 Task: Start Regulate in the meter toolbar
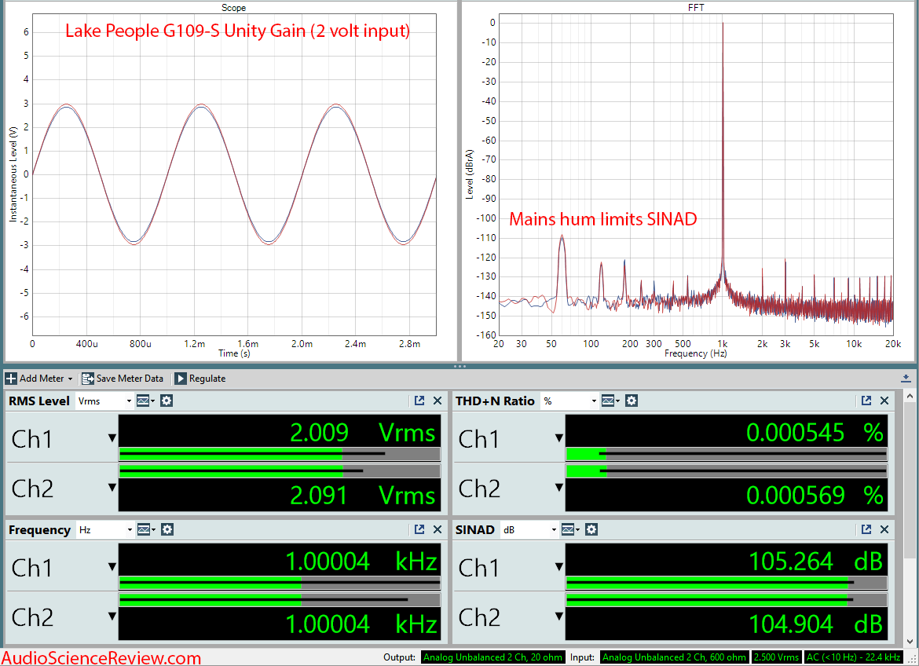tap(200, 379)
